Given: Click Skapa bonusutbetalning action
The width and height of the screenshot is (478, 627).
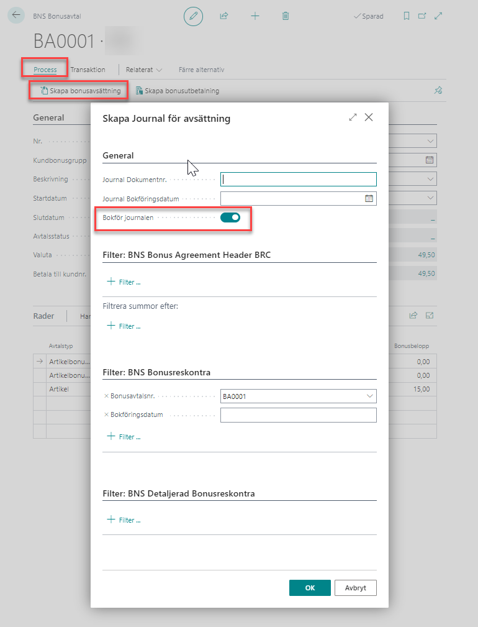Looking at the screenshot, I should click(x=178, y=91).
